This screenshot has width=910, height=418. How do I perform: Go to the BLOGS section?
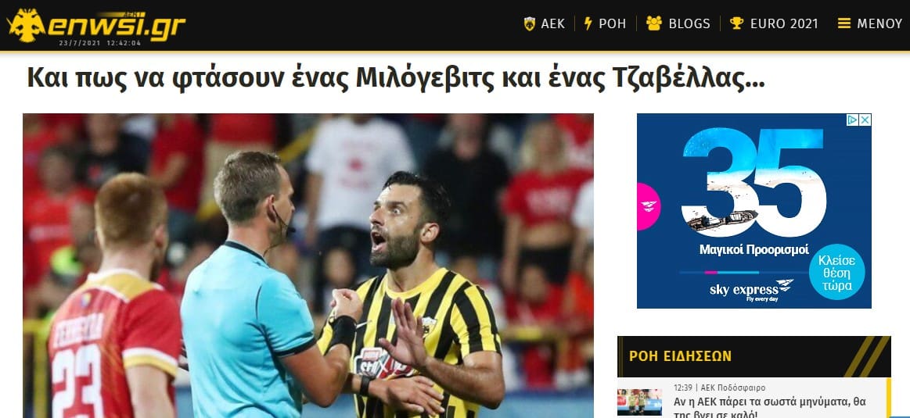(x=689, y=23)
